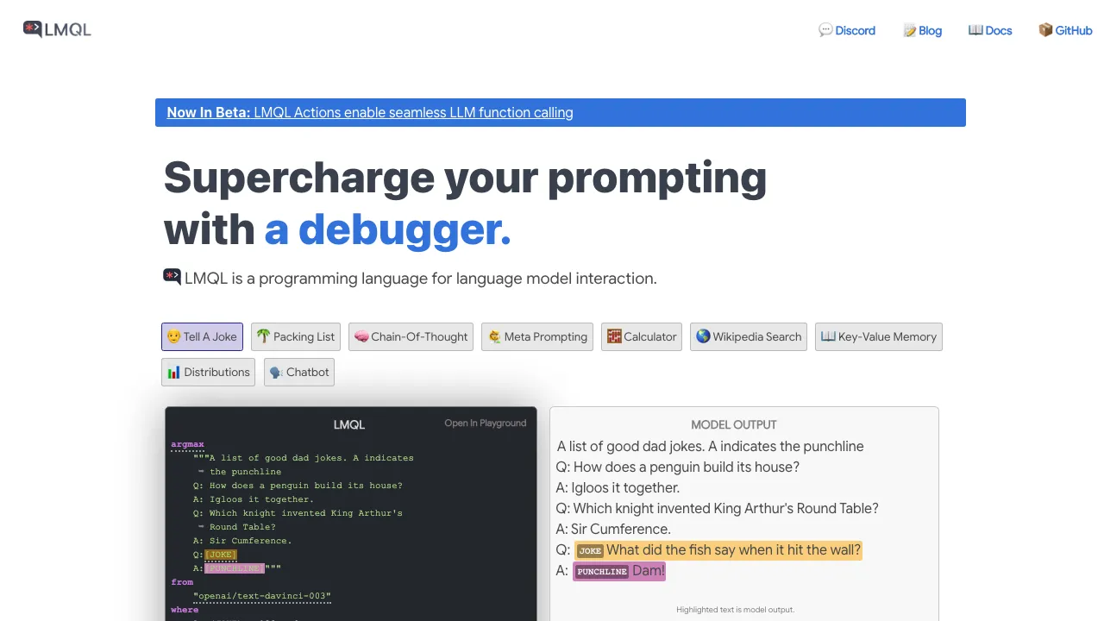Open the Docs link
The image size is (1104, 621).
point(990,30)
